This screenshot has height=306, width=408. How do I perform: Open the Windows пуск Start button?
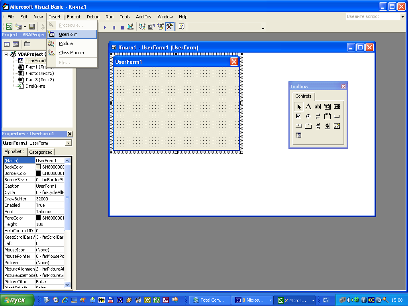(17, 300)
